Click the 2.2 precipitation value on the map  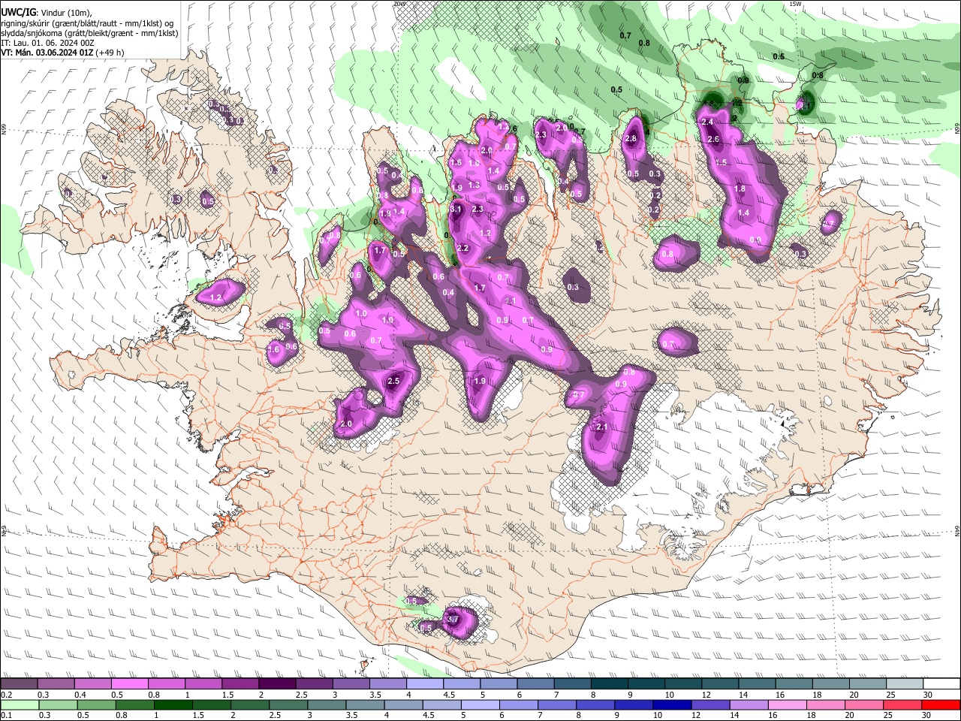tap(462, 248)
